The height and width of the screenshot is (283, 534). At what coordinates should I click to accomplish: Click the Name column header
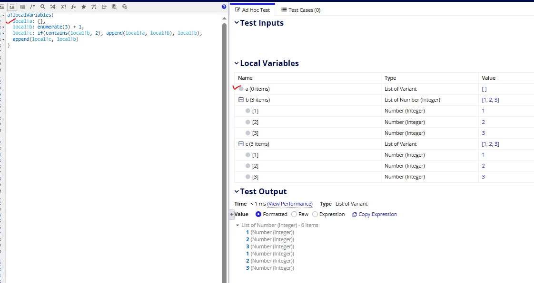[x=245, y=78]
